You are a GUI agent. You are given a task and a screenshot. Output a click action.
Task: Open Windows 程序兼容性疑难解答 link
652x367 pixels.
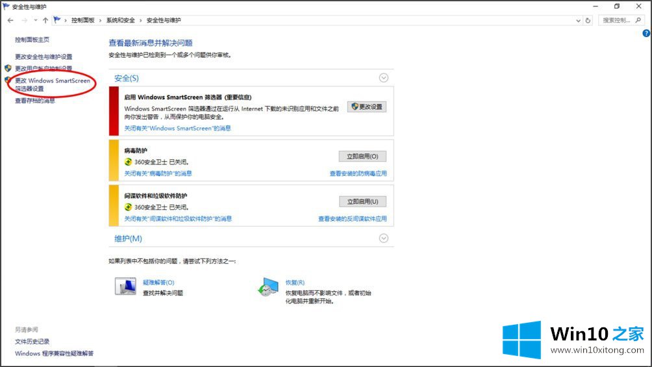pyautogui.click(x=54, y=353)
